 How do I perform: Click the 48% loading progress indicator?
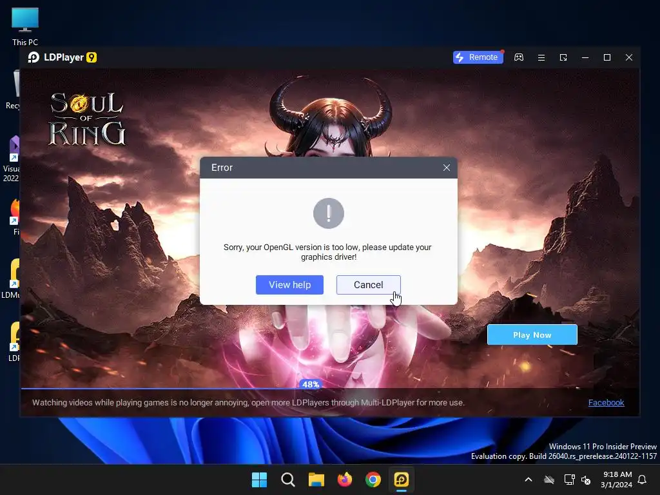tap(311, 384)
